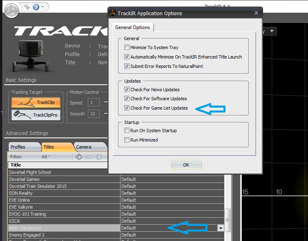Viewport: 308px width, 241px height.
Task: Click the X delete icon in Titles toolbar
Action: (99, 157)
